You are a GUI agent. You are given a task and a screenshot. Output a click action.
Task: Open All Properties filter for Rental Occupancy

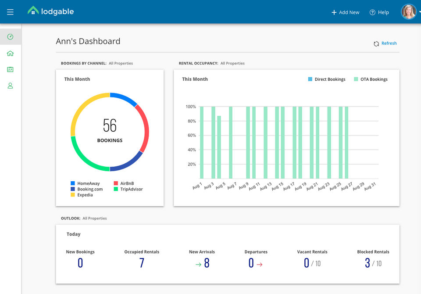click(232, 63)
